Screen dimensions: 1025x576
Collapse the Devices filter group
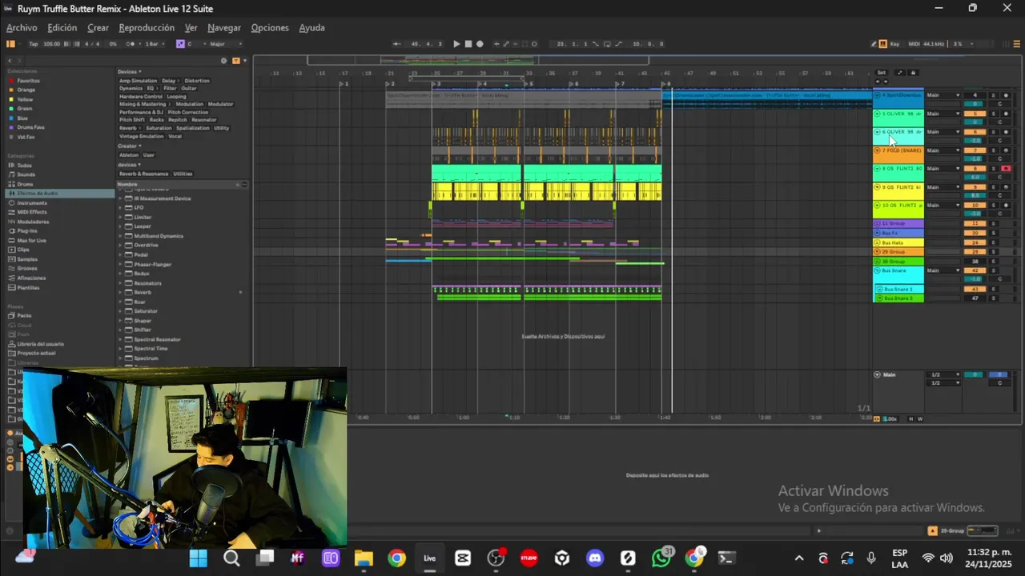pyautogui.click(x=129, y=72)
